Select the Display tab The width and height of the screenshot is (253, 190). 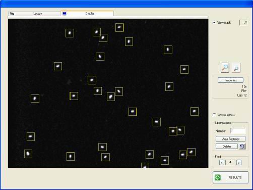87,14
